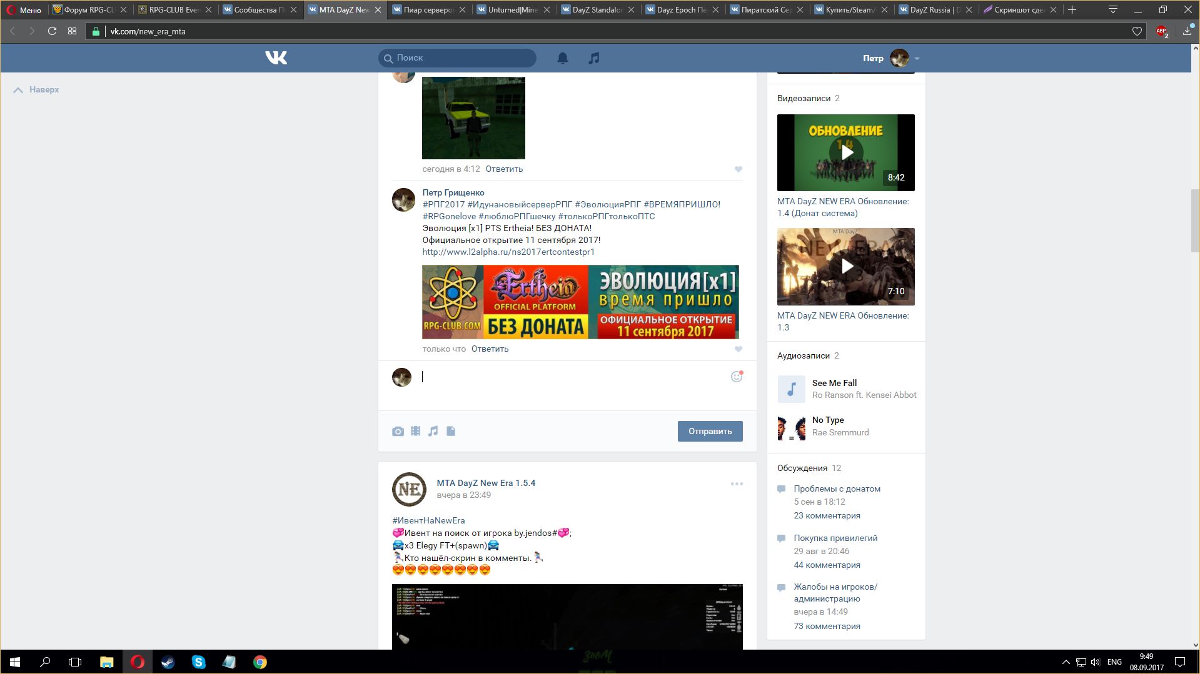Click the Наверх scroll-to-top link

tap(36, 89)
